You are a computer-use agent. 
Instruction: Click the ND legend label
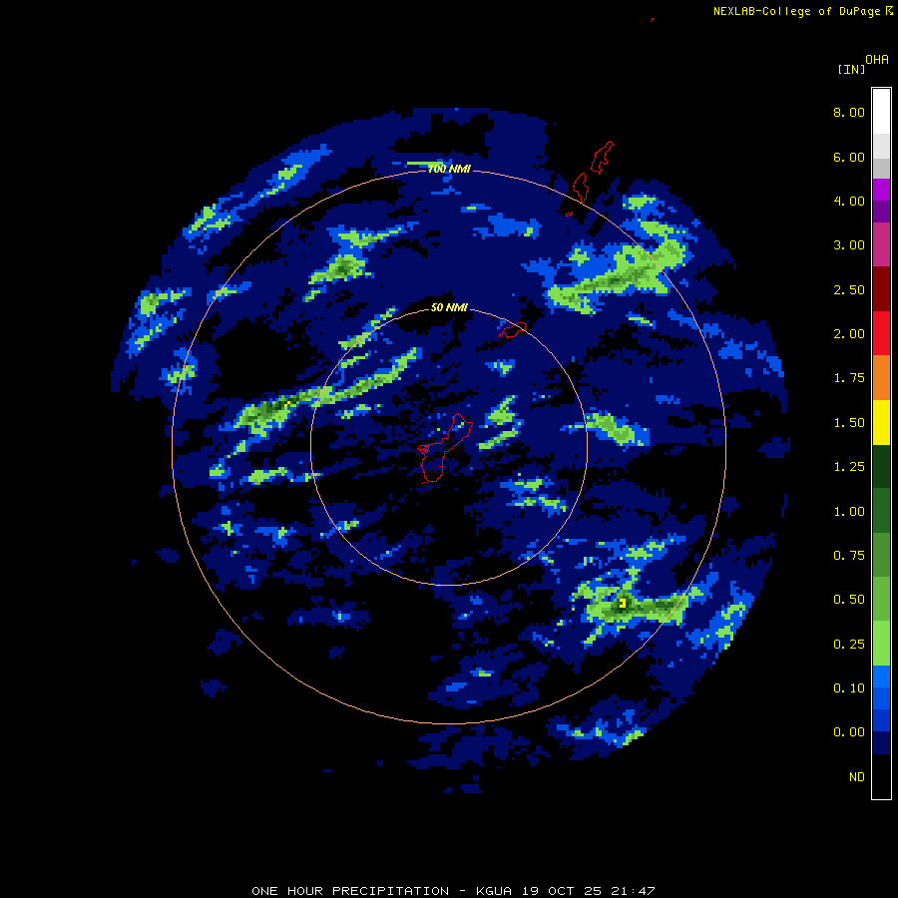tap(857, 777)
